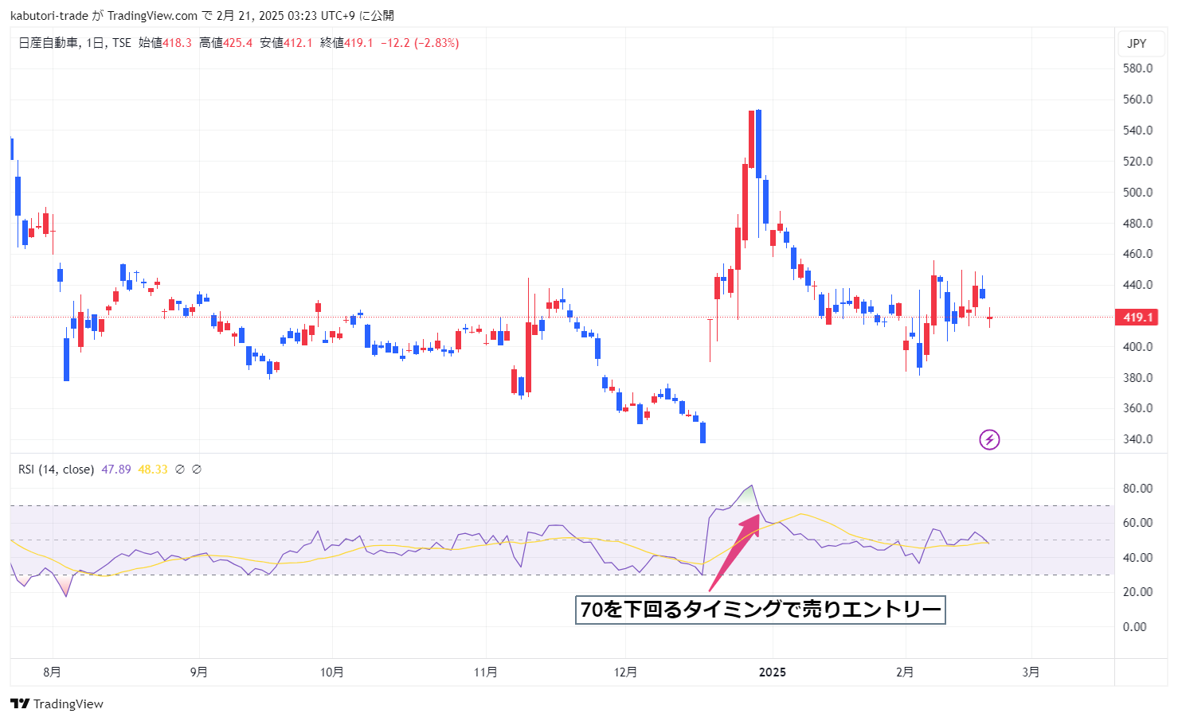Click the 2月 21, 2025 03:23 UTC+9 publish date
The image size is (1178, 721).
[286, 16]
